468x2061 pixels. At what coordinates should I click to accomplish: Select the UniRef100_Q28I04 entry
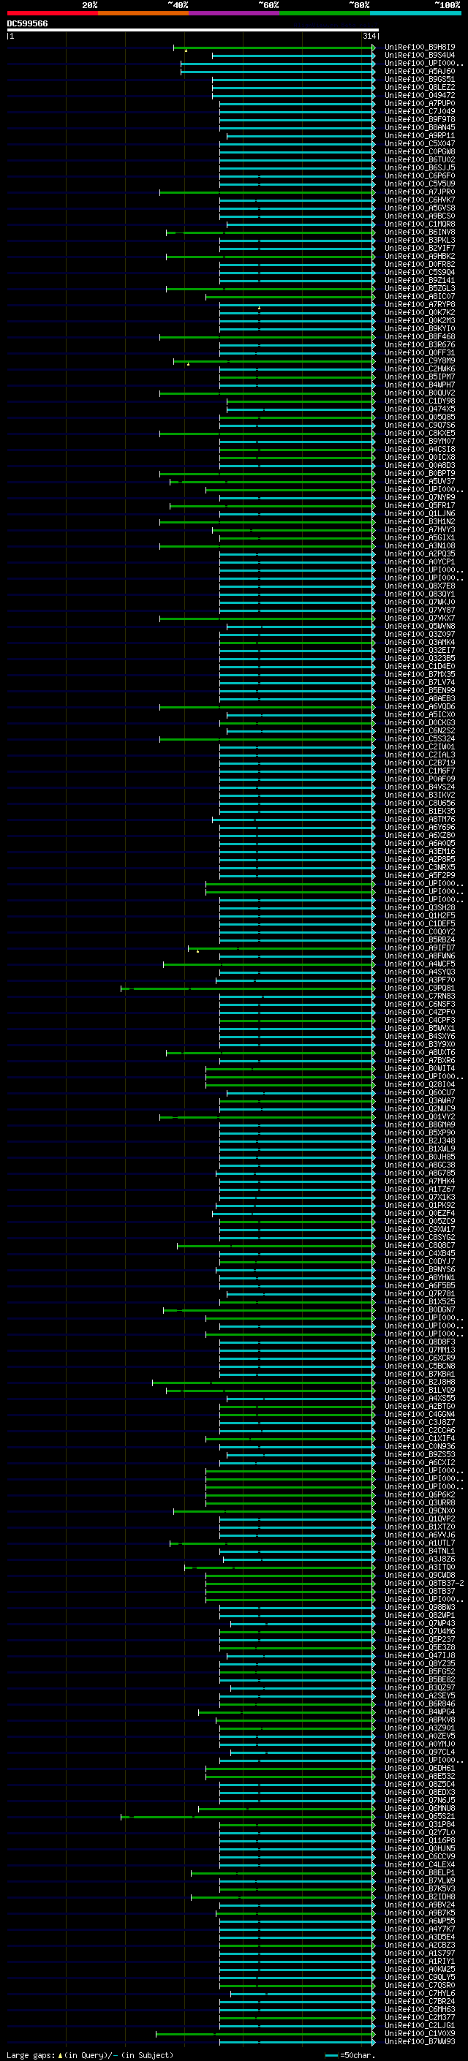coord(419,1084)
